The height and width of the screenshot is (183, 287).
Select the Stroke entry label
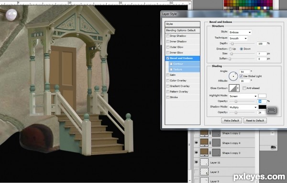pyautogui.click(x=174, y=97)
